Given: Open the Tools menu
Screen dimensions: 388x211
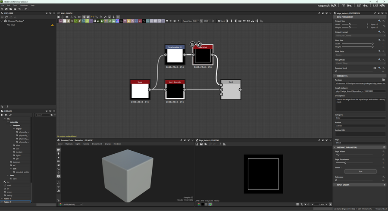Looking at the screenshot, I should coord(15,5).
